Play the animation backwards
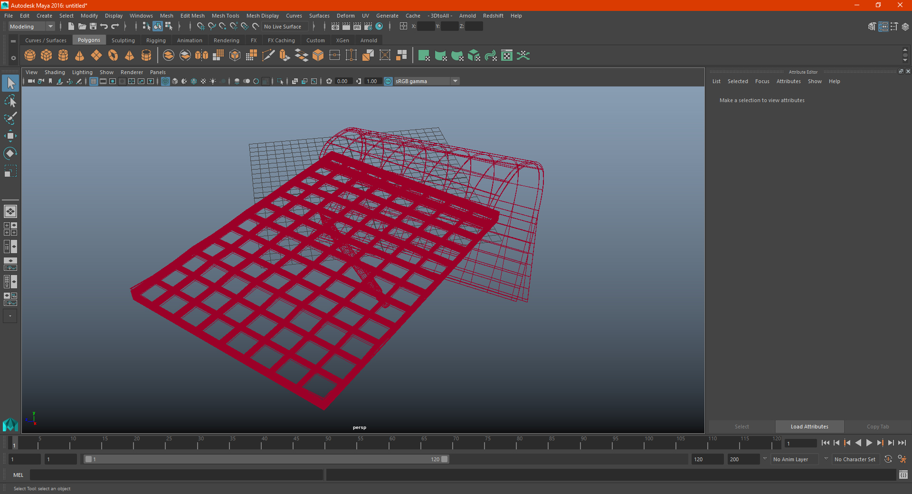Image resolution: width=912 pixels, height=494 pixels. (x=858, y=443)
